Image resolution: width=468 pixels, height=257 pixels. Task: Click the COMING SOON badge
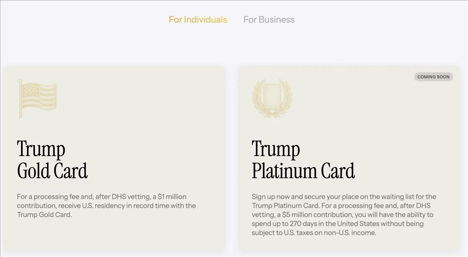(433, 77)
